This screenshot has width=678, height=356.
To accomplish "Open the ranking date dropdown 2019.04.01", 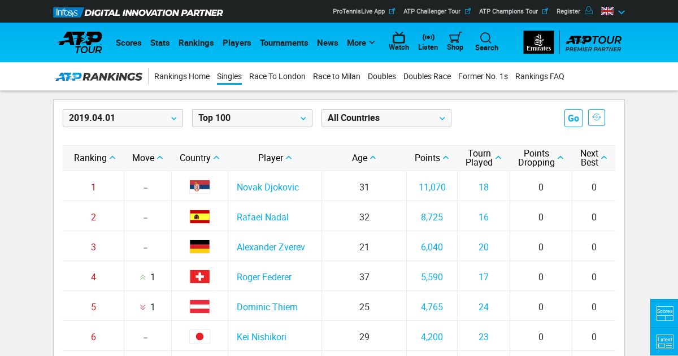I will [123, 118].
